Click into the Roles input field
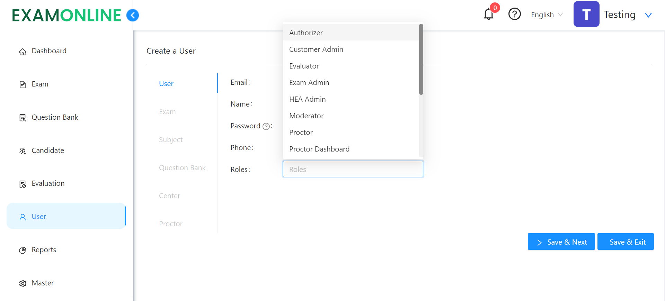665x301 pixels. pyautogui.click(x=353, y=170)
